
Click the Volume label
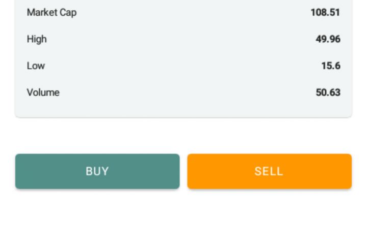[43, 93]
